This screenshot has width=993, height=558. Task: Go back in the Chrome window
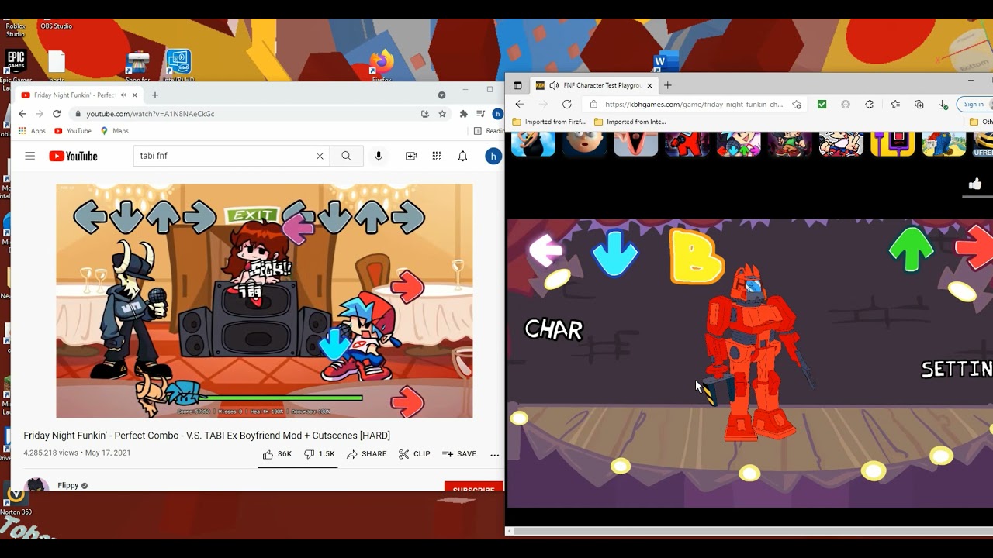point(22,114)
